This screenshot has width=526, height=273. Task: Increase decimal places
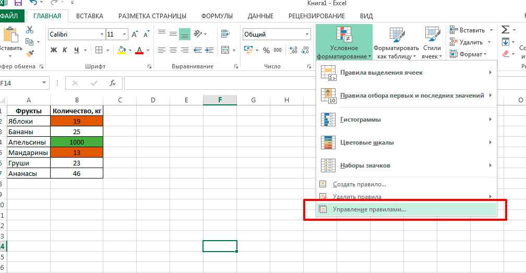293,50
